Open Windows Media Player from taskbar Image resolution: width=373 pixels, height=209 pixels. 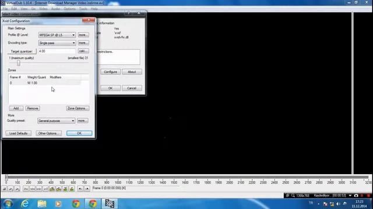coord(58,204)
